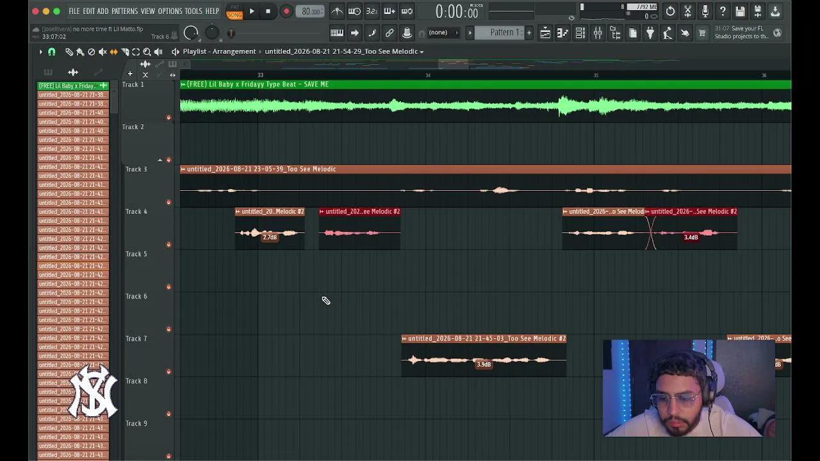Open the VIEW menu
Screen dimensions: 820x461
tap(148, 11)
